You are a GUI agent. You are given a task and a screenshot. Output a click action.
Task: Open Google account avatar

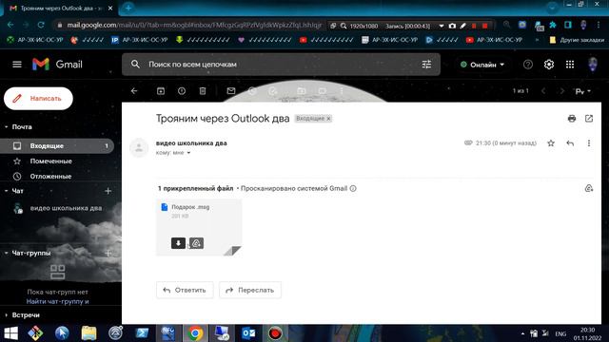(593, 65)
